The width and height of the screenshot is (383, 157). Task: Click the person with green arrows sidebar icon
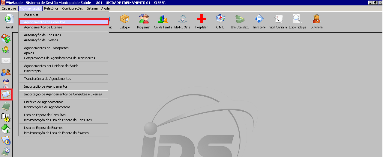pyautogui.click(x=6, y=50)
